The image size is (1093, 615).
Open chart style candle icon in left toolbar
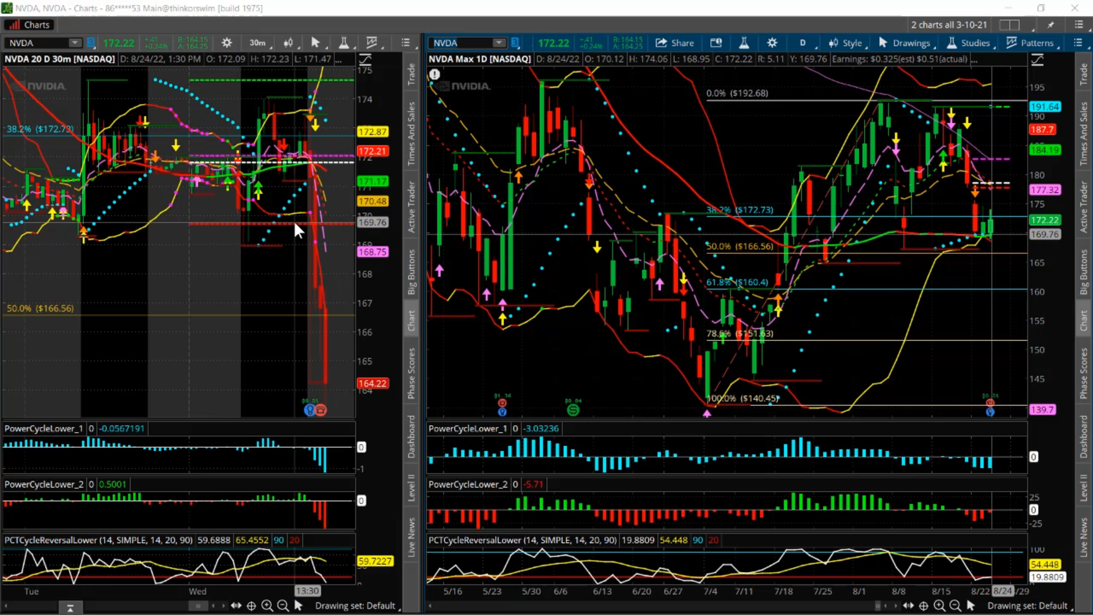click(x=289, y=43)
